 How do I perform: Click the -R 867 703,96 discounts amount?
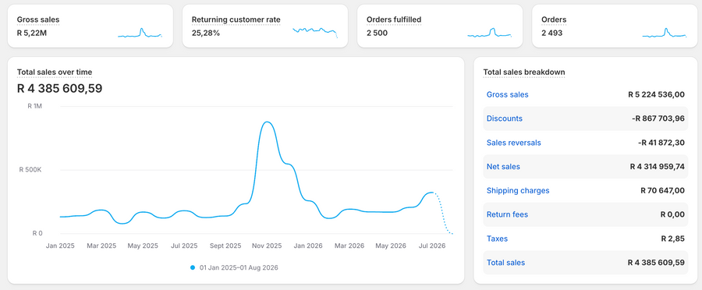point(658,118)
